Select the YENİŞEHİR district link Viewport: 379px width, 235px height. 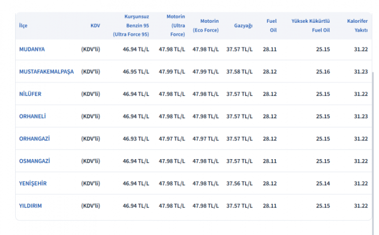pyautogui.click(x=33, y=183)
